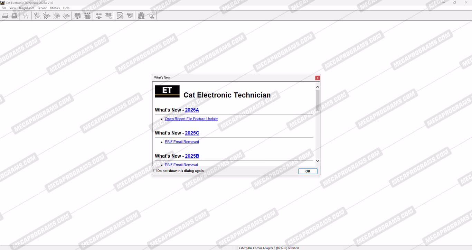Click the last toolbar icon after the binoculars
The height and width of the screenshot is (250, 472).
coord(151,16)
